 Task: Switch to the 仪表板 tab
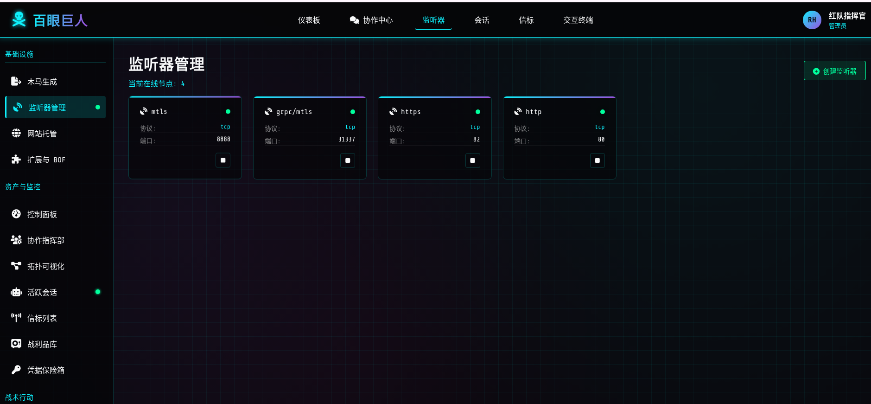pyautogui.click(x=309, y=20)
